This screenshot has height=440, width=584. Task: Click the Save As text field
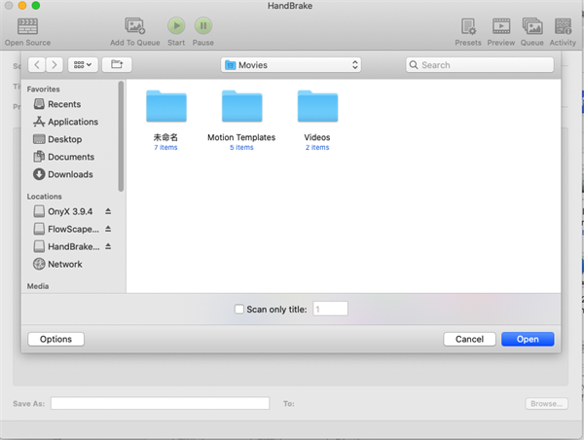(x=161, y=403)
